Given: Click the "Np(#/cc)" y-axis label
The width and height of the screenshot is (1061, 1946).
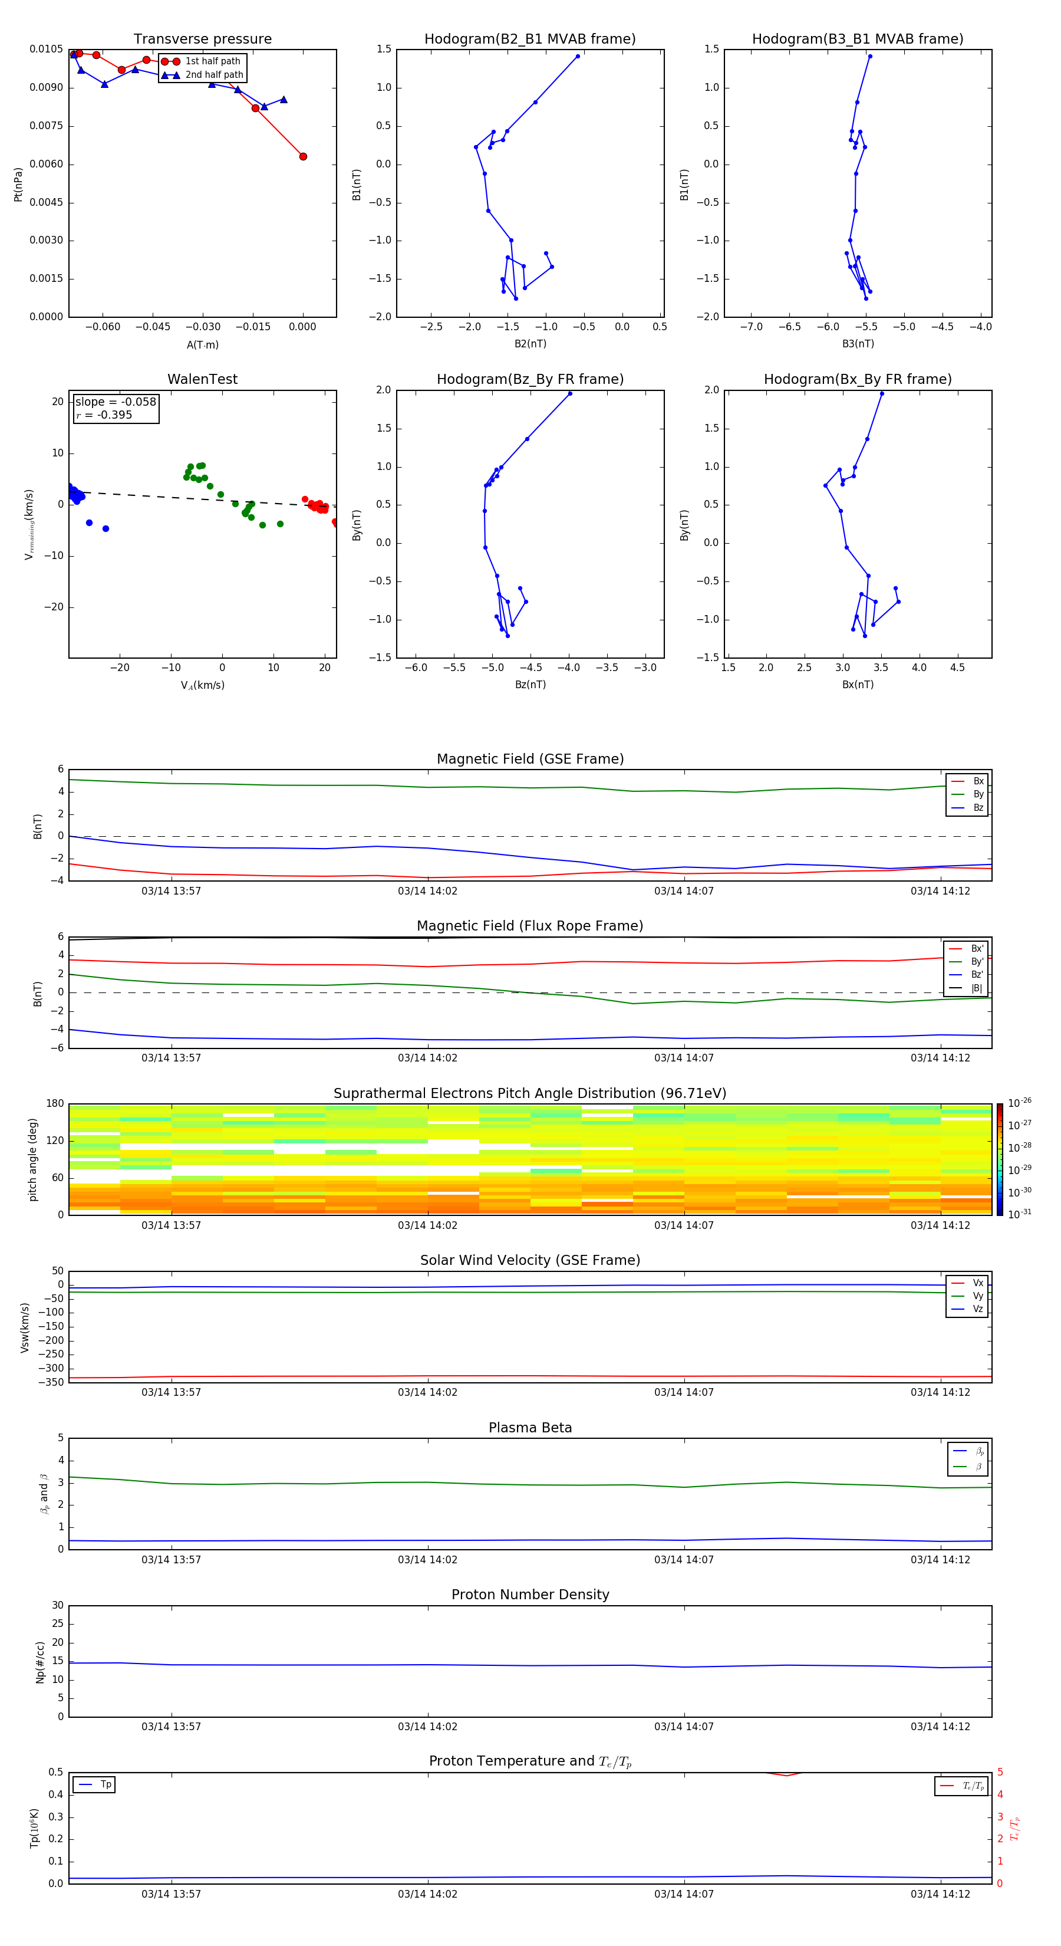Looking at the screenshot, I should coord(40,1662).
